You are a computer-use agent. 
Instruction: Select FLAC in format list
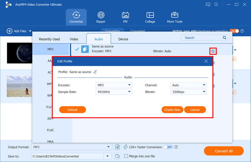pyautogui.click(x=51, y=130)
